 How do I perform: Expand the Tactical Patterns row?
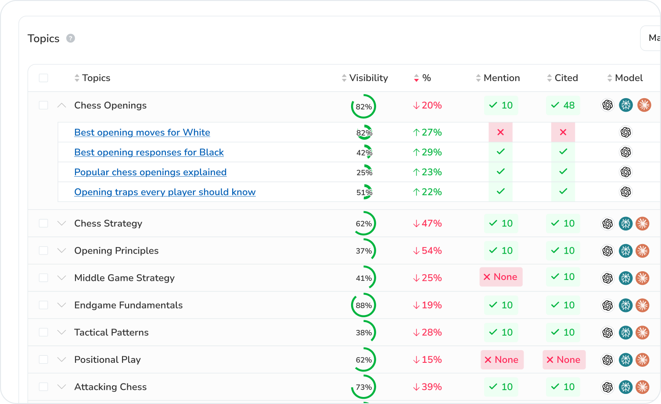pos(62,333)
